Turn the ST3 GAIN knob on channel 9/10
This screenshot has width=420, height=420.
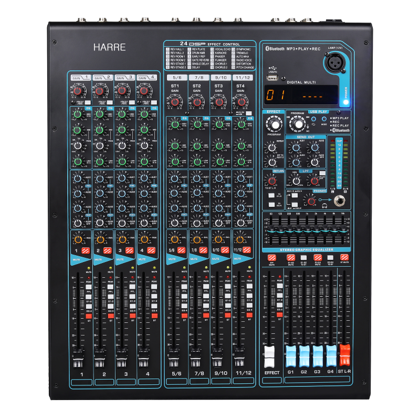(219, 102)
